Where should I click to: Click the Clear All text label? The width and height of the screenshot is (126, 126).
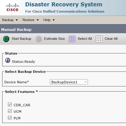(x=111, y=39)
